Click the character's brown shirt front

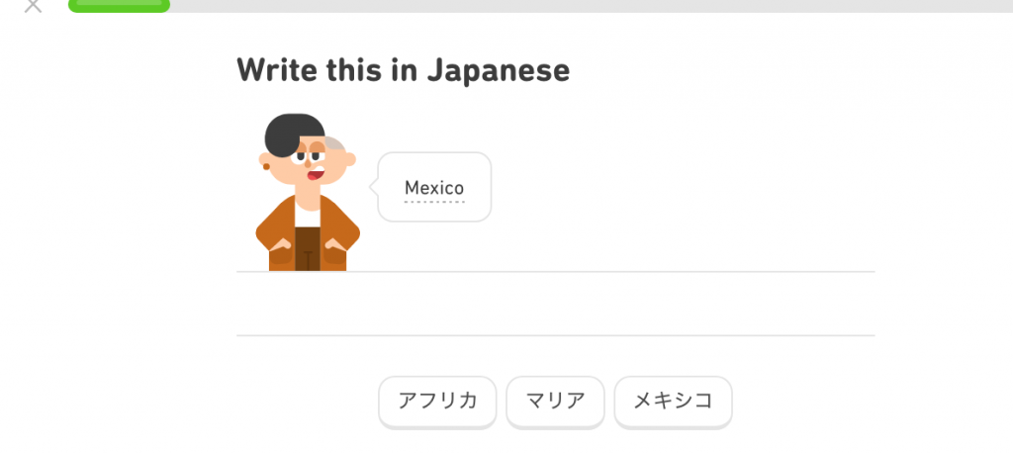click(x=308, y=247)
